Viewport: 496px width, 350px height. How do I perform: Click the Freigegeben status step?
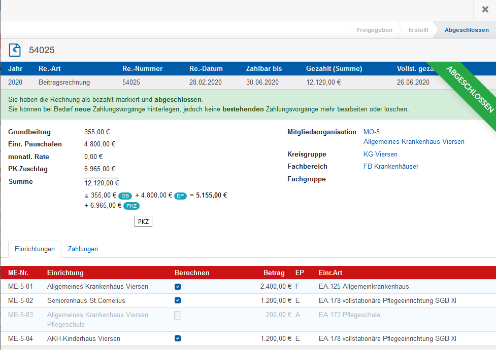tap(374, 30)
